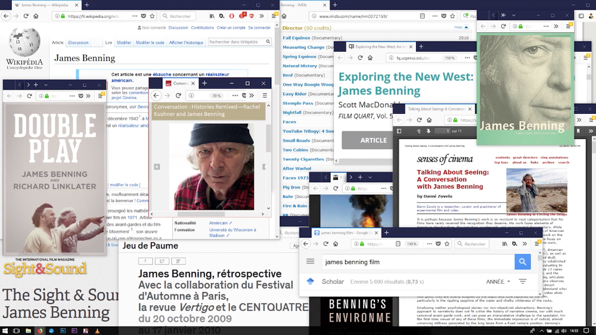The width and height of the screenshot is (596, 335).
Task: Toggle reader view in the Google Scholar window
Action: tap(398, 244)
